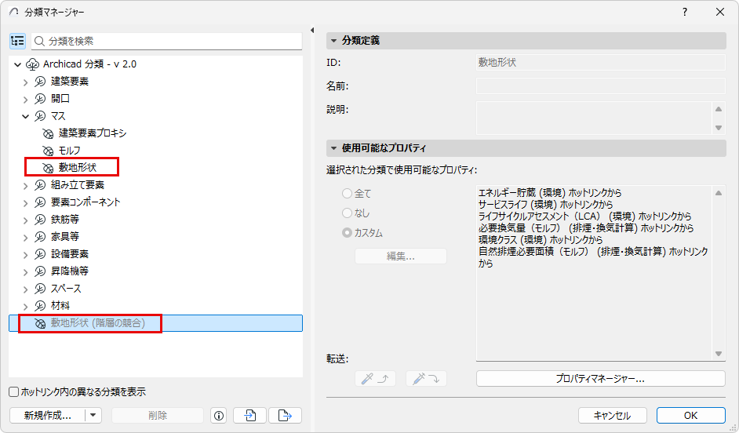Image resolution: width=739 pixels, height=433 pixels.
Task: Click the inject transfer syringe icon
Action: click(426, 378)
